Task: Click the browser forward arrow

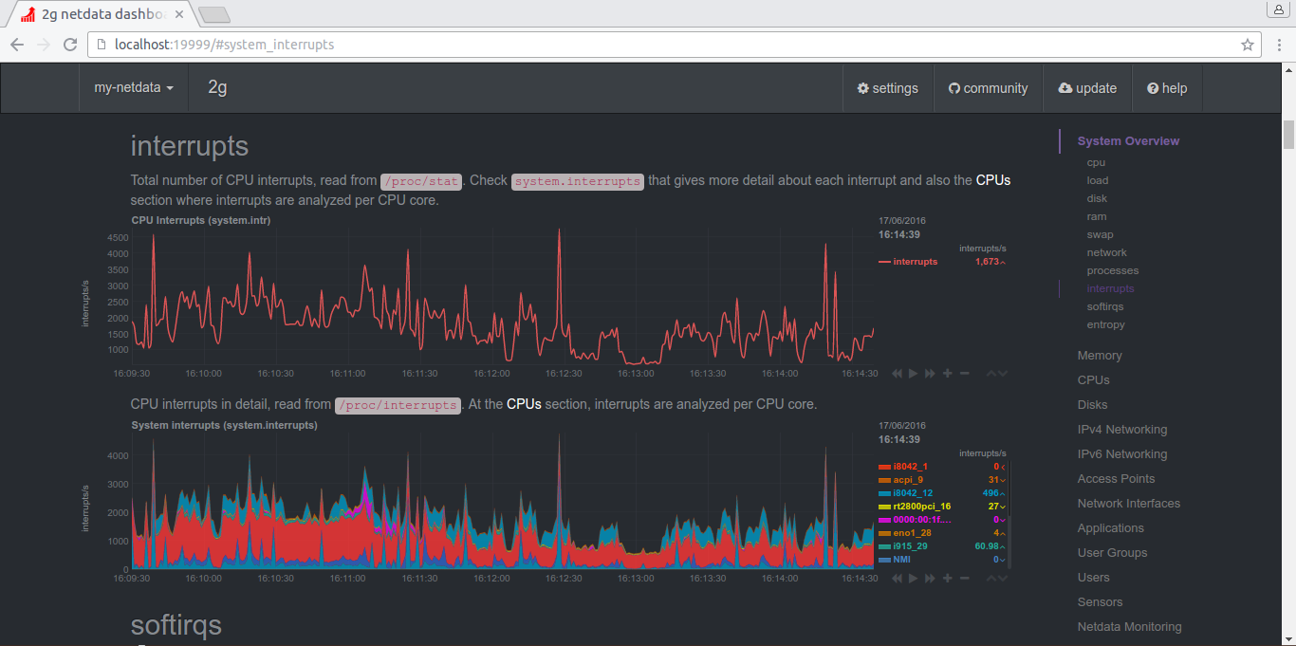Action: coord(44,45)
